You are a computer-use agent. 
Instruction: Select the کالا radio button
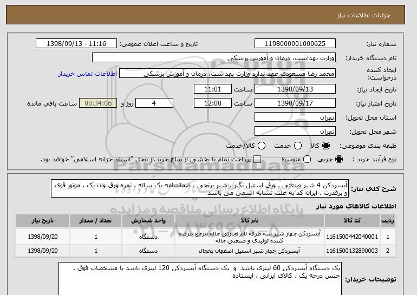[326, 146]
